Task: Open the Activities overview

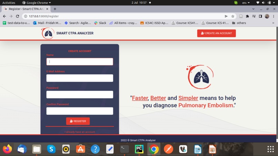Action: pos(9,3)
